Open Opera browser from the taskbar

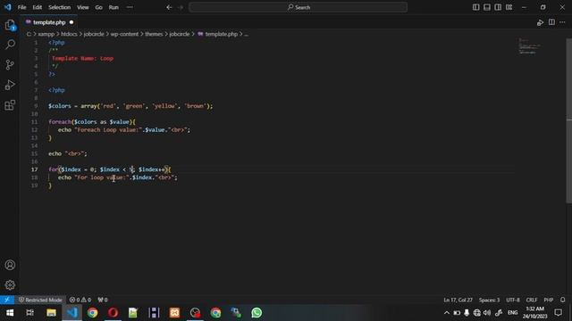click(x=113, y=313)
